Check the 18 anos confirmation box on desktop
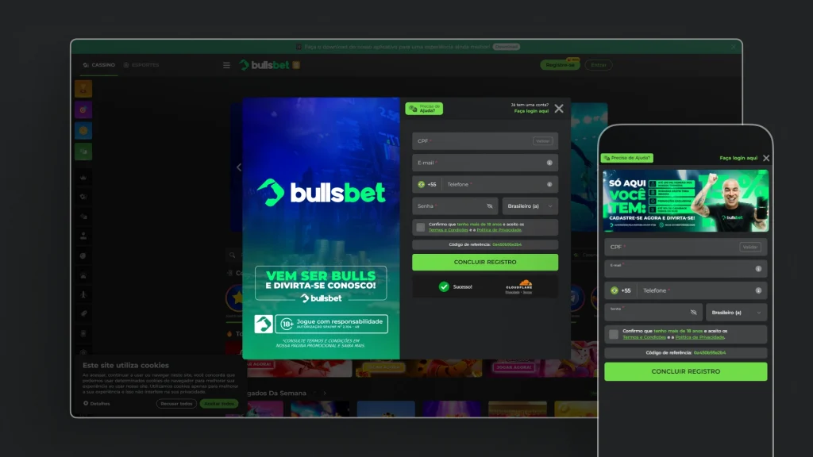Screen dimensions: 813x457 (421, 227)
